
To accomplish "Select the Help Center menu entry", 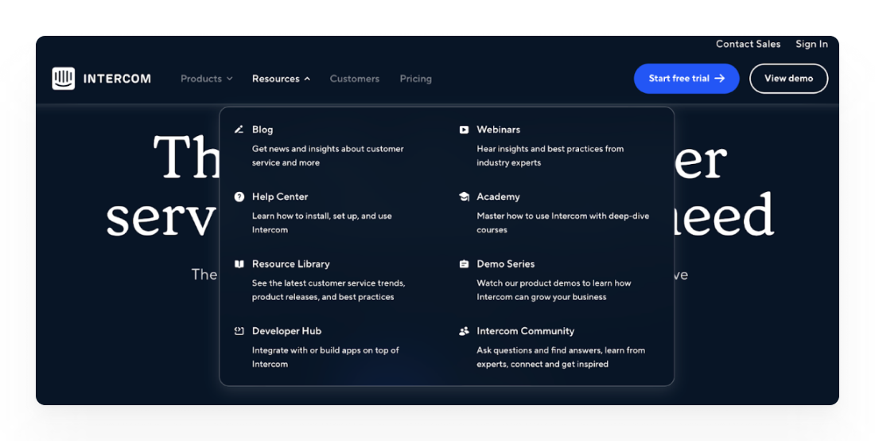I will click(279, 197).
